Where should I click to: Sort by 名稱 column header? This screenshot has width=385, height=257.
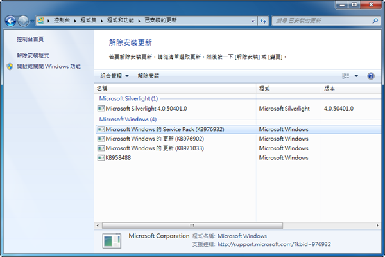(x=175, y=89)
